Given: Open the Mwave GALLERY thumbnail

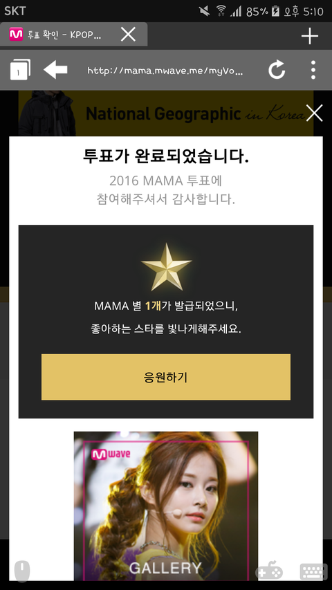Looking at the screenshot, I should [x=165, y=506].
